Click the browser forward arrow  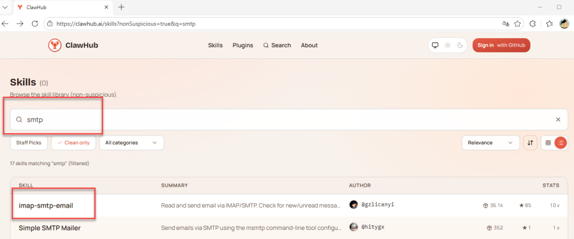click(x=20, y=24)
